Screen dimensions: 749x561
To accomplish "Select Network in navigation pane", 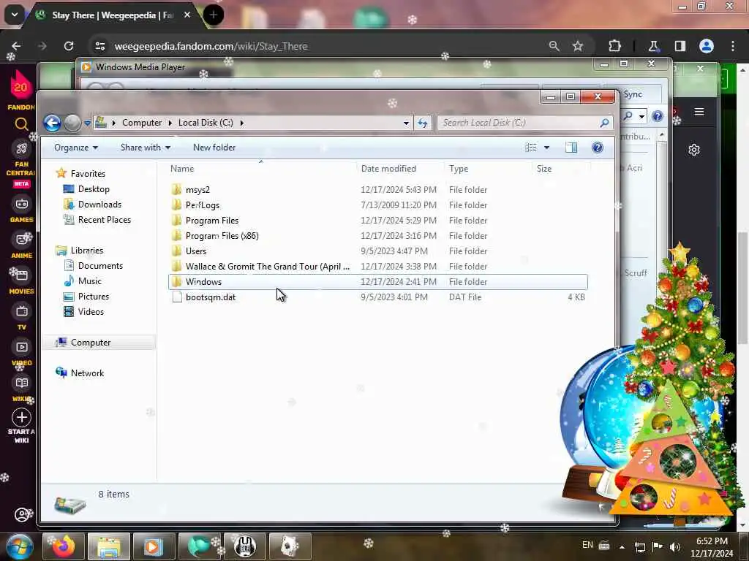I will [x=88, y=373].
